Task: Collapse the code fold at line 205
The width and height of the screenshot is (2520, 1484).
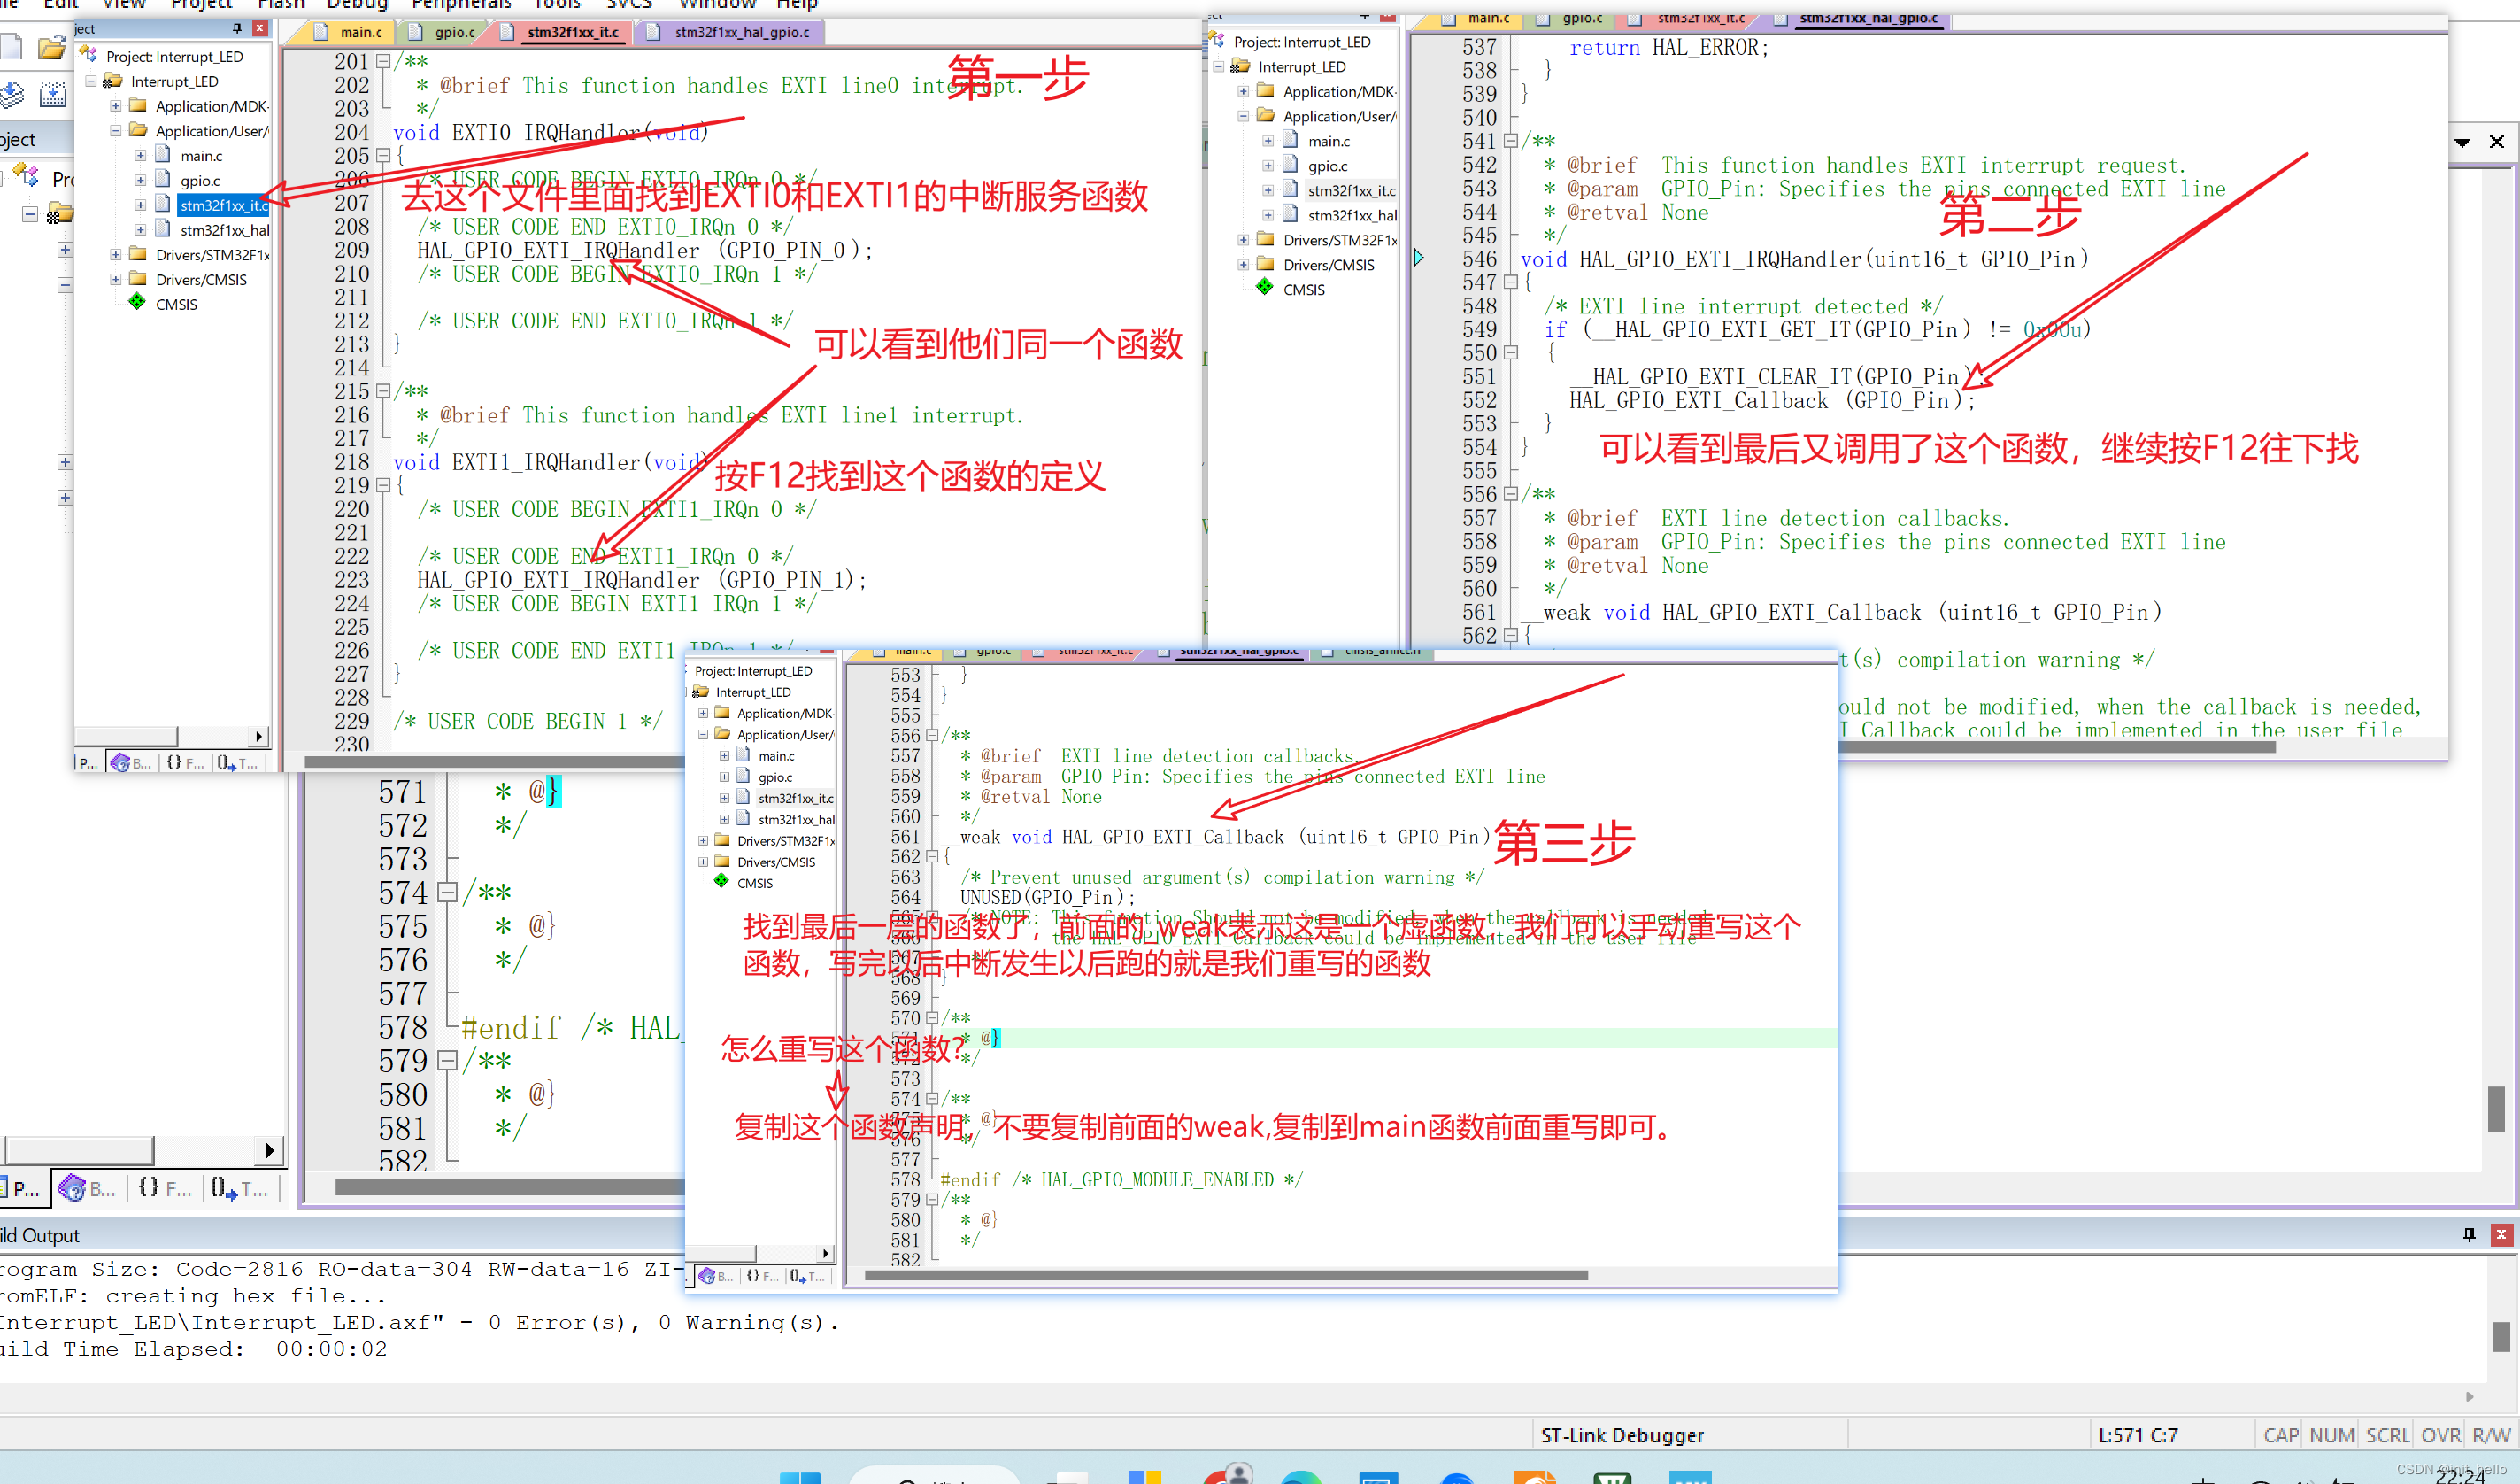Action: point(382,156)
